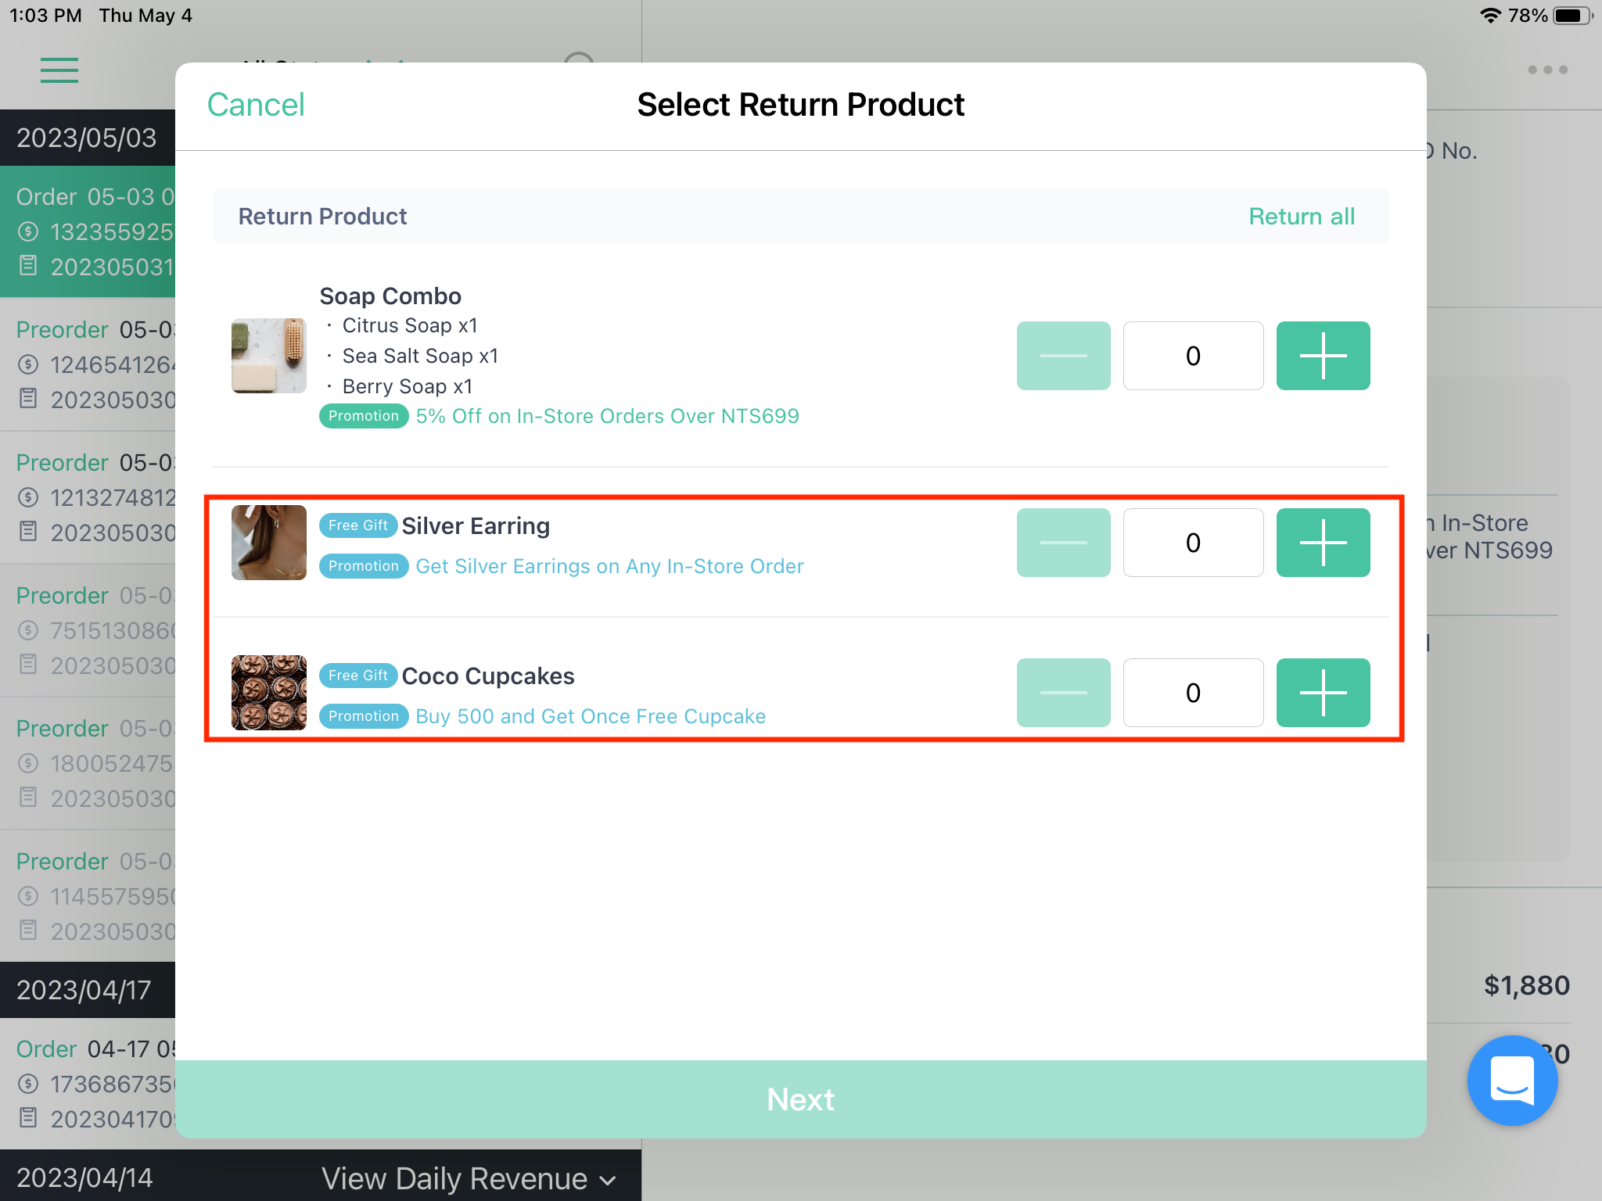Increase Soap Combo return quantity
Viewport: 1602px width, 1201px height.
(1323, 356)
